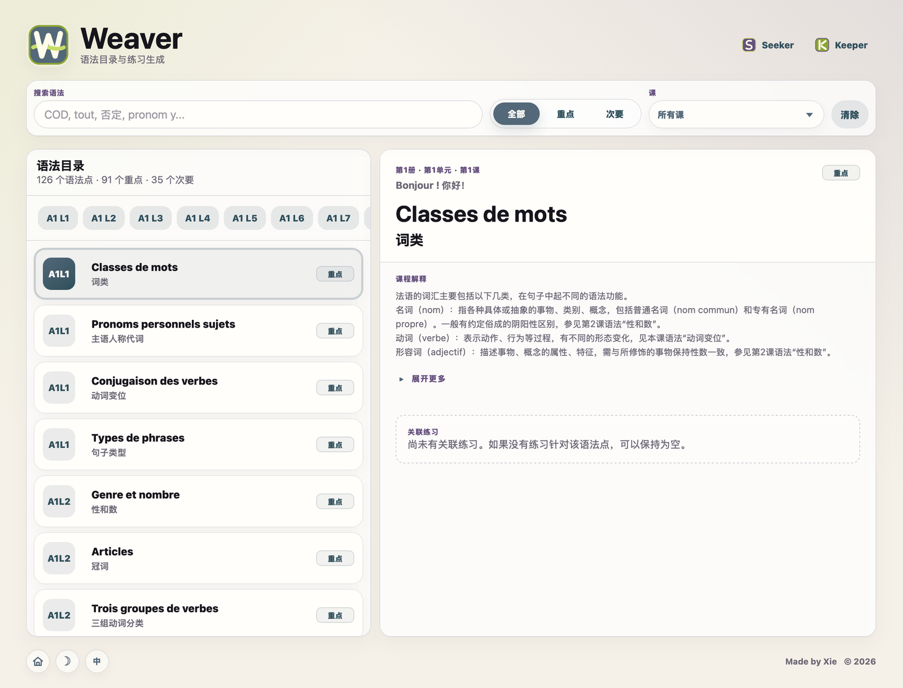Select the 全部 filter option
The height and width of the screenshot is (688, 903).
tap(516, 114)
